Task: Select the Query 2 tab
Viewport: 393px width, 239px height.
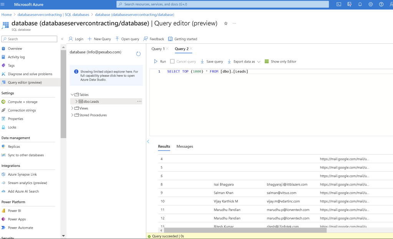Action: click(181, 49)
